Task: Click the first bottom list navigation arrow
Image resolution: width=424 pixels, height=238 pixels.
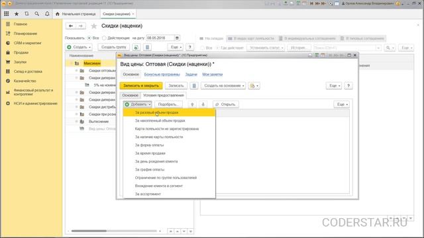Action: pos(171,231)
